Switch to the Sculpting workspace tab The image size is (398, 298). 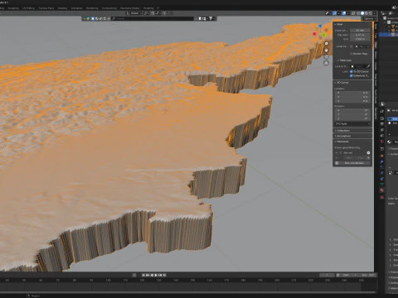coord(13,8)
